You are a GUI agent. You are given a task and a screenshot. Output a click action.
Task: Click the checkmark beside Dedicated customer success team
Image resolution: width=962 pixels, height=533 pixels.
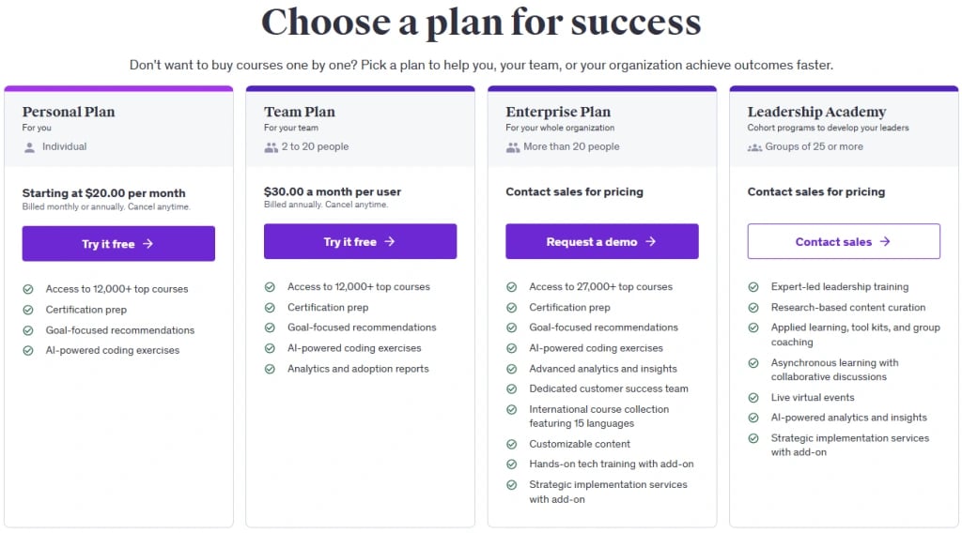511,388
